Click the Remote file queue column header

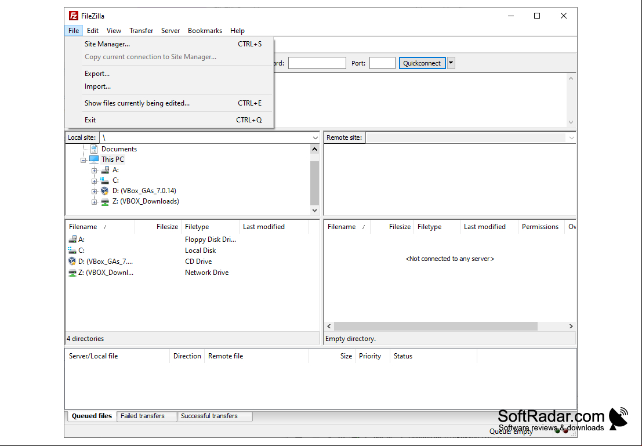click(x=257, y=356)
